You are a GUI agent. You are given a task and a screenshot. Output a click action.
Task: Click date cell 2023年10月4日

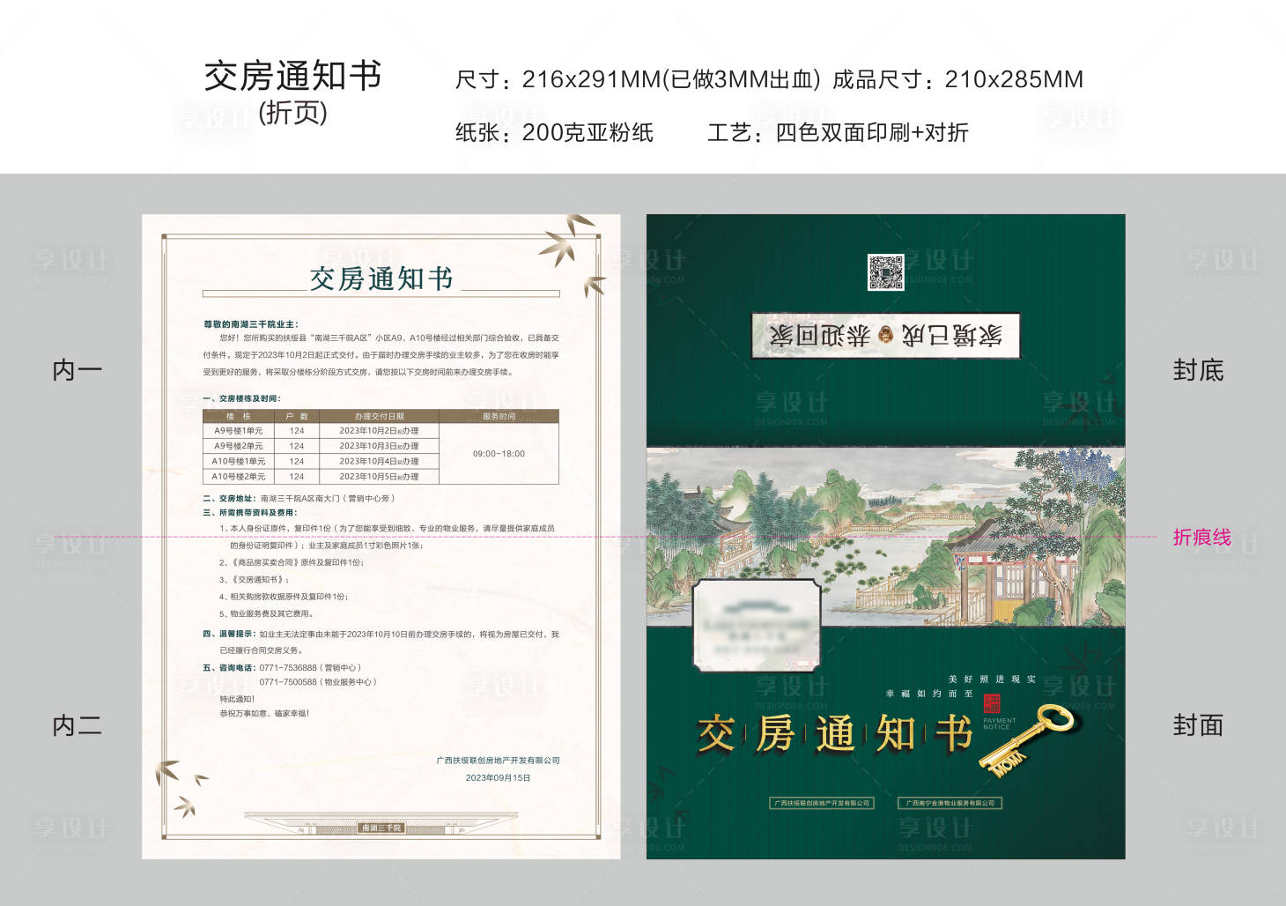click(379, 461)
